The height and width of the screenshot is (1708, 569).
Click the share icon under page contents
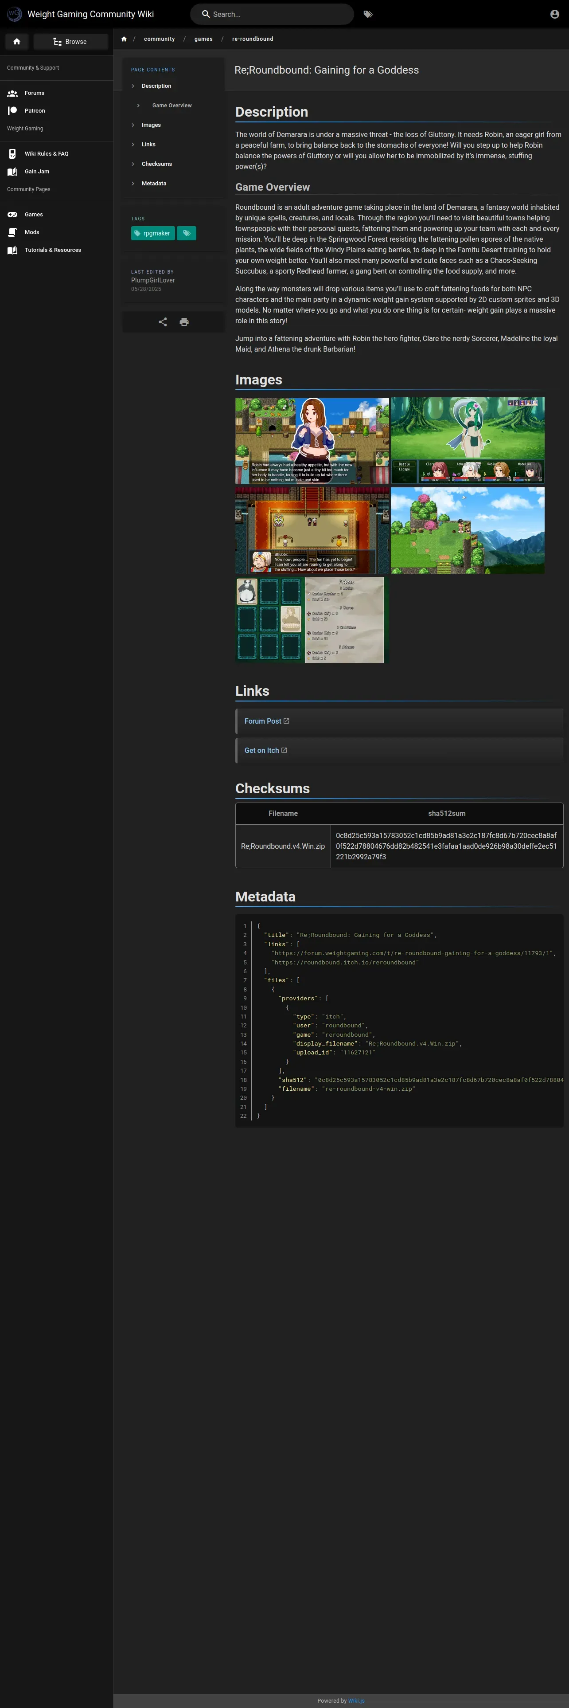pos(163,322)
